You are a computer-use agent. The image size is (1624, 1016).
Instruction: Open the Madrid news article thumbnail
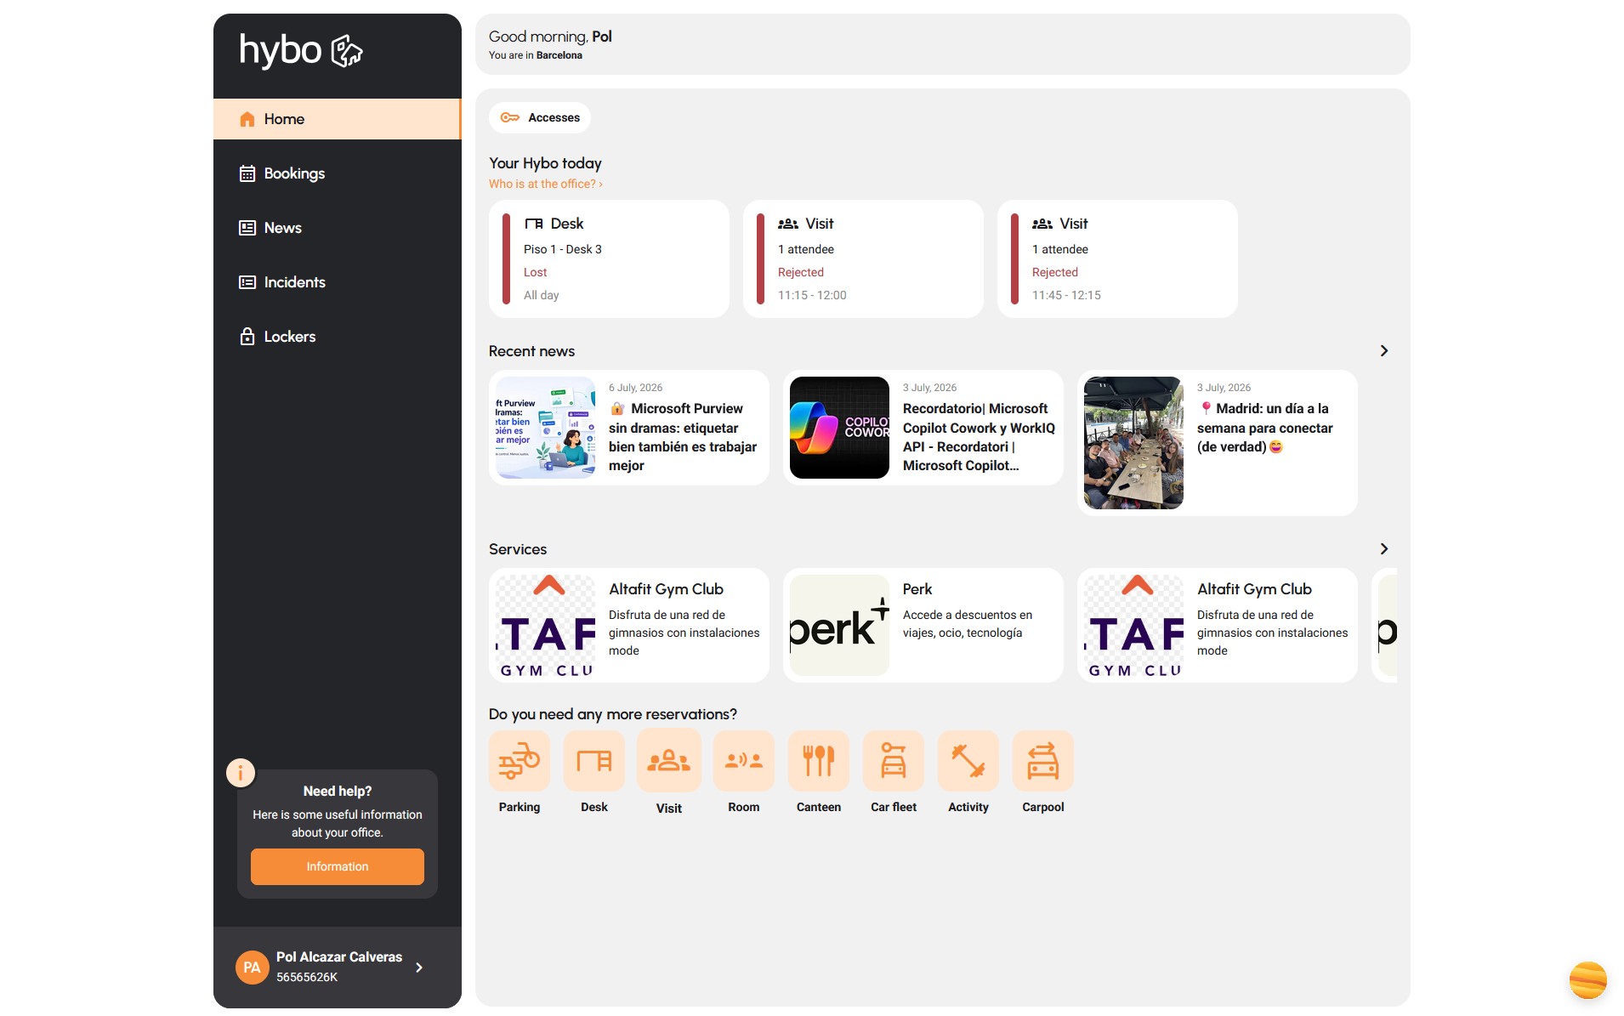pyautogui.click(x=1133, y=443)
